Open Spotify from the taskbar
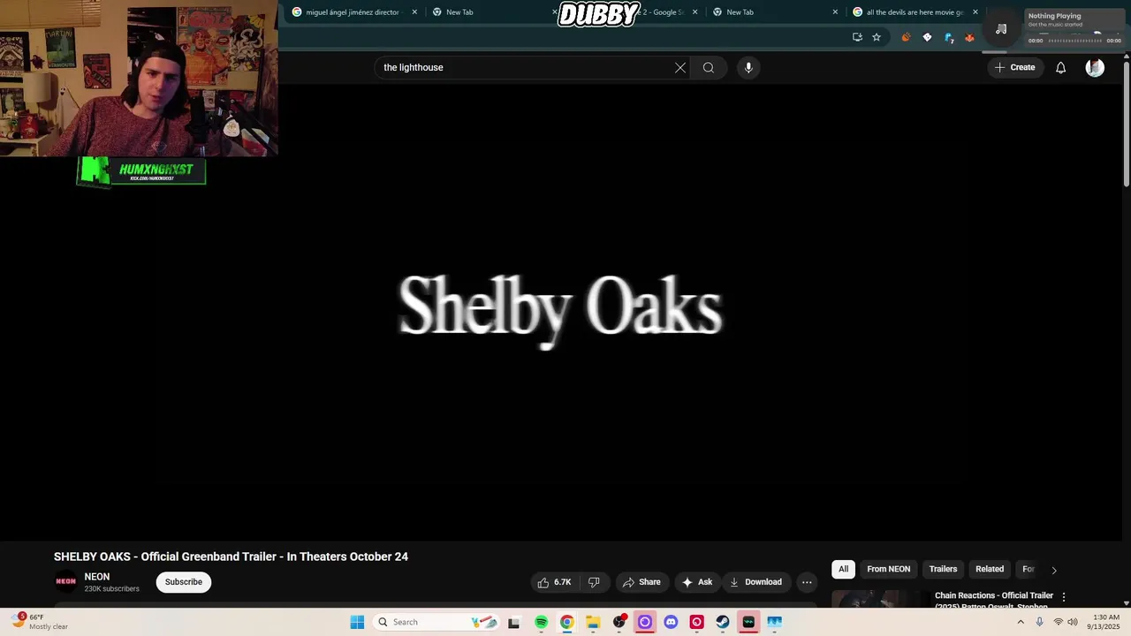Viewport: 1131px width, 636px height. pyautogui.click(x=542, y=622)
